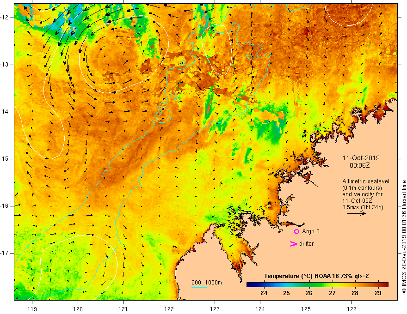The width and height of the screenshot is (407, 314).
Task: Click the color bar tick label 25
Action: pyautogui.click(x=287, y=293)
